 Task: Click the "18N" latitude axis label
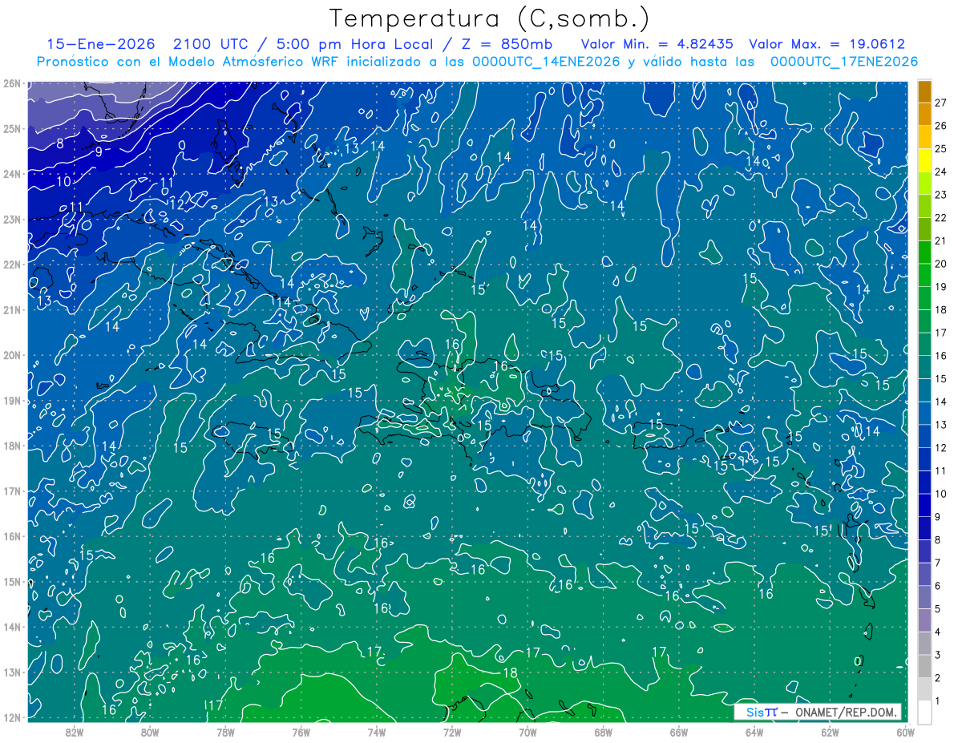pyautogui.click(x=12, y=446)
